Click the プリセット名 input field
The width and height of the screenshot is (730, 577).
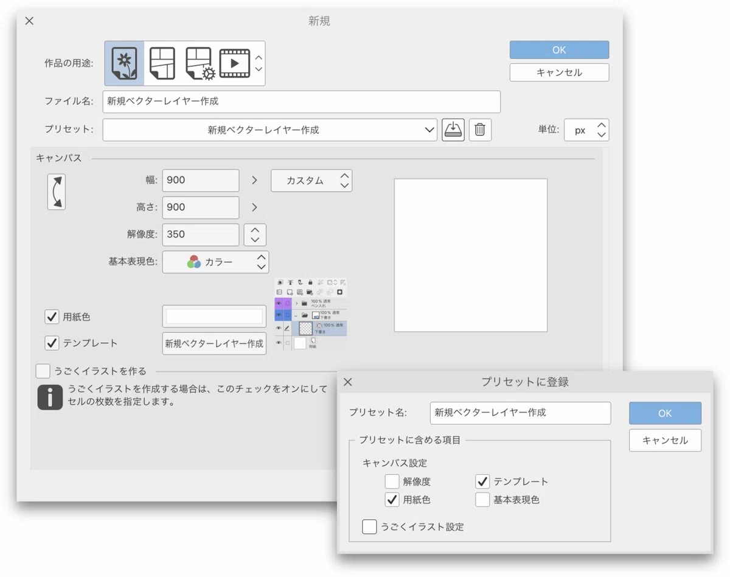[x=520, y=413]
